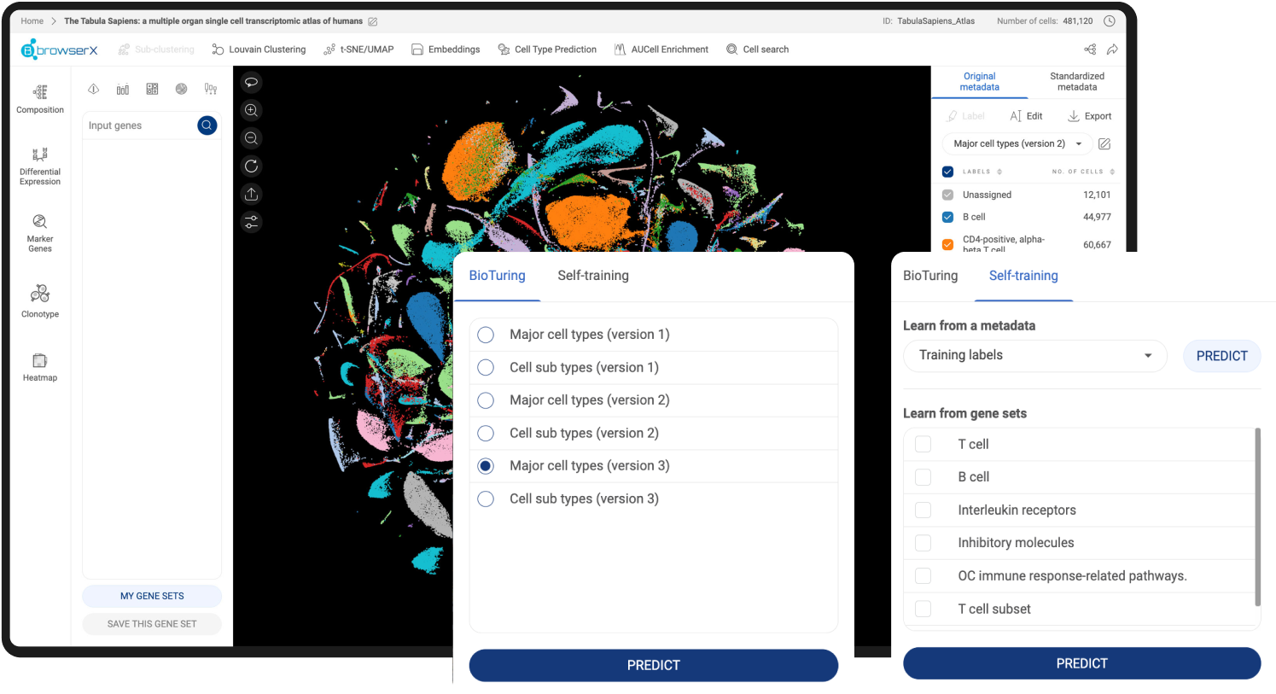Check the Interleukin receptors gene set
The width and height of the screenshot is (1276, 694).
[923, 510]
